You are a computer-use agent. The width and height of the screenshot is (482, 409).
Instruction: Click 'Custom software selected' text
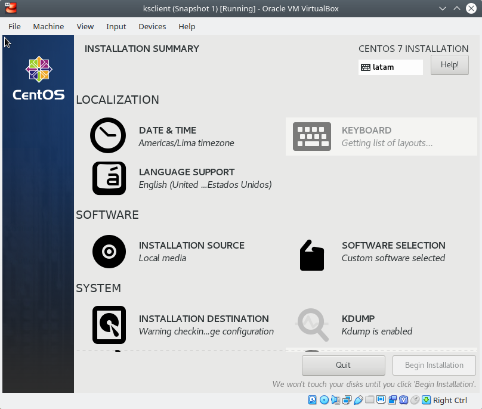click(x=393, y=258)
